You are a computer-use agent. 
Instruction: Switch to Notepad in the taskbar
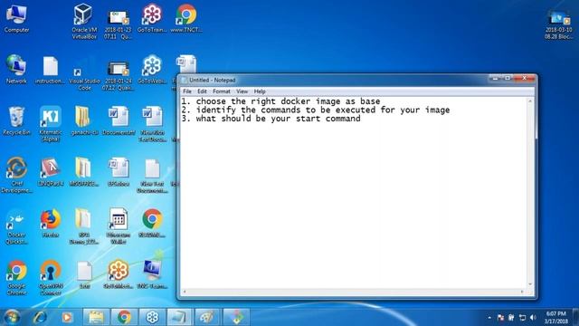point(179,317)
